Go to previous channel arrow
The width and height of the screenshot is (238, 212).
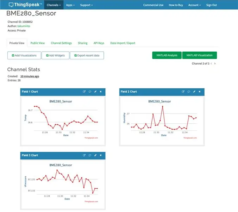[x=211, y=64]
